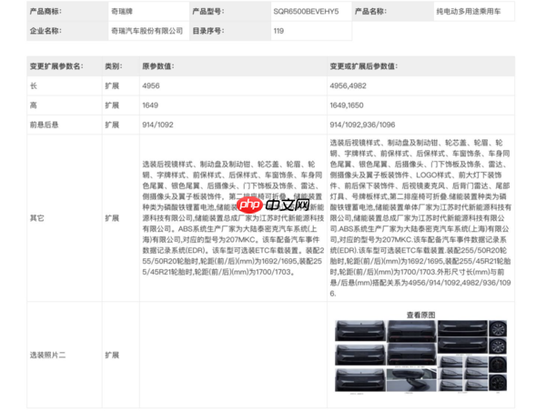Click the 高 parameter row name
The width and height of the screenshot is (546, 411).
pos(34,105)
